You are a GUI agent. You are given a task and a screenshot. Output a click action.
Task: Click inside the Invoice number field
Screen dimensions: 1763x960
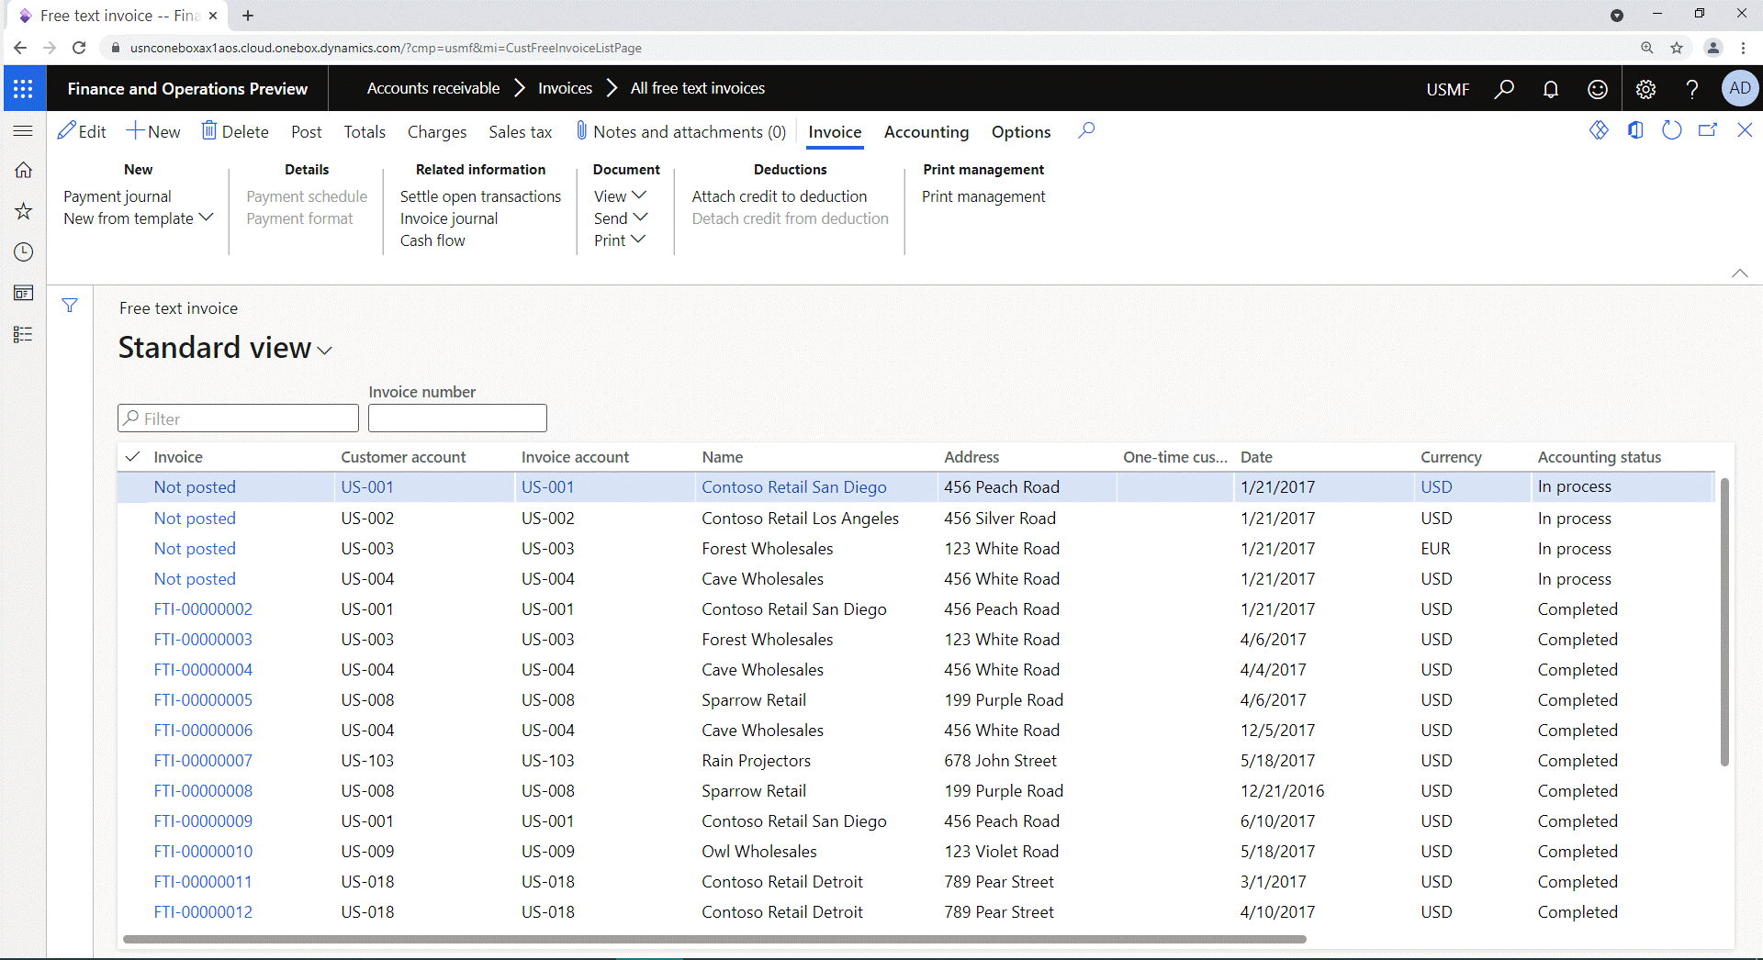click(x=457, y=418)
